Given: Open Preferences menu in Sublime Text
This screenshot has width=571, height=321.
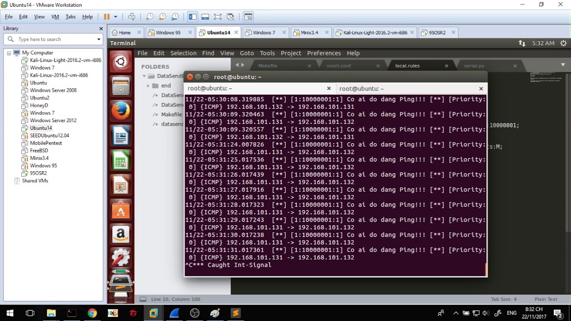Looking at the screenshot, I should (x=324, y=53).
